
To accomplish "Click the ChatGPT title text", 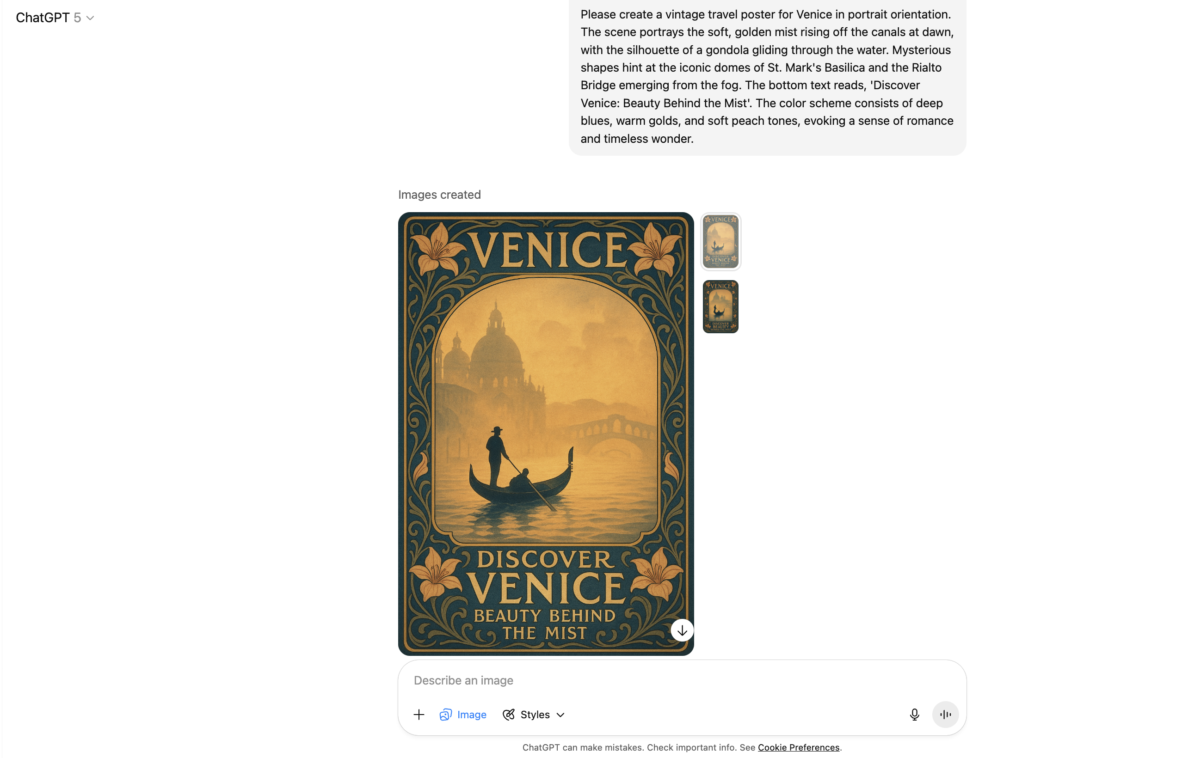I will [43, 18].
